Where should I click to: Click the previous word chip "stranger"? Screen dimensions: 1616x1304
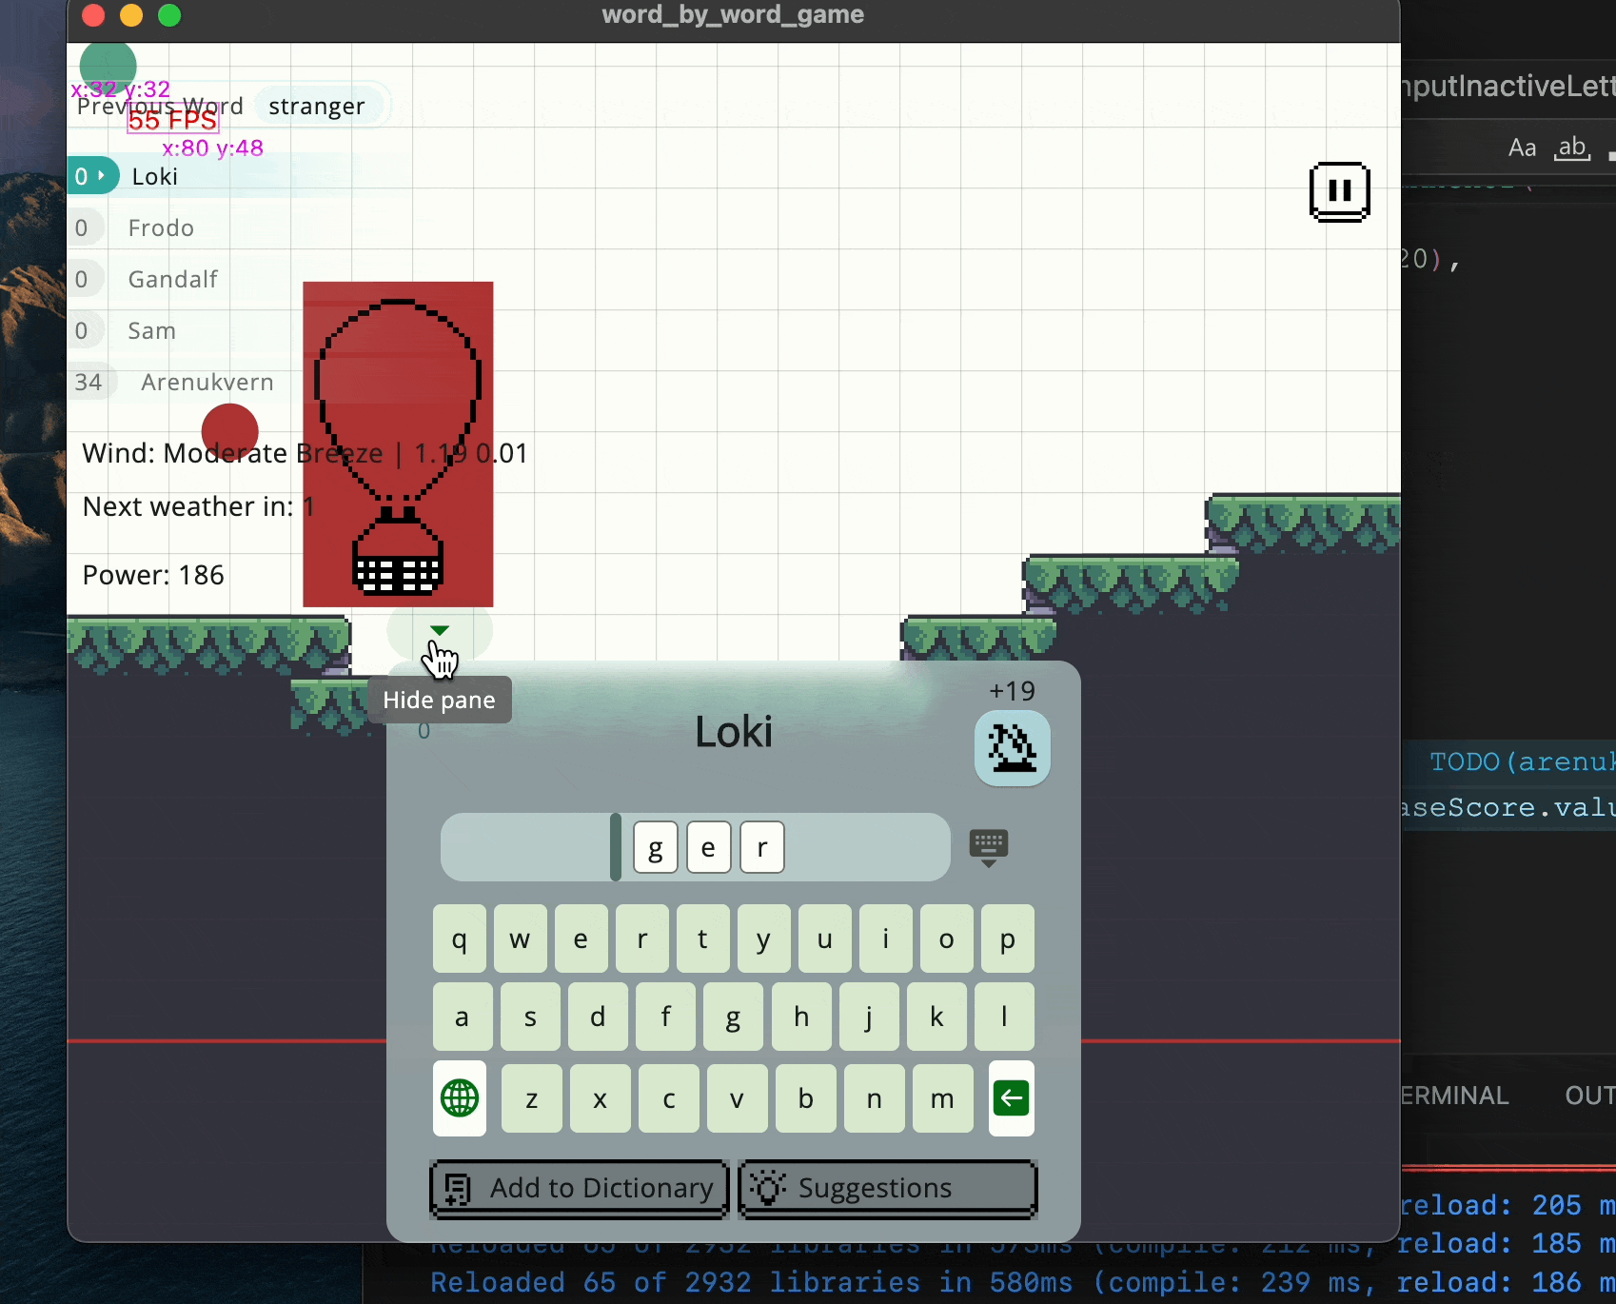tap(317, 106)
